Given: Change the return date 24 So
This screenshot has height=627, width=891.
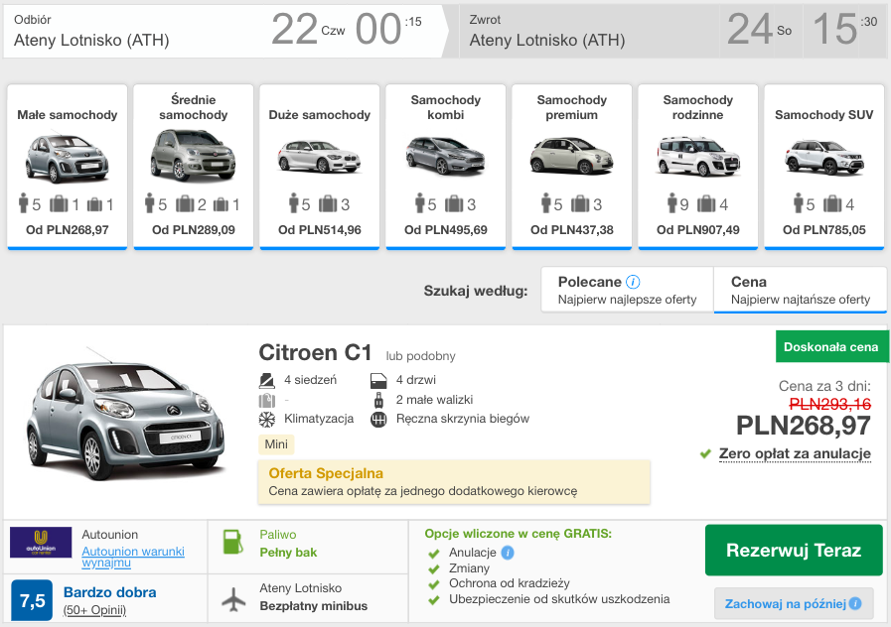Looking at the screenshot, I should click(760, 30).
